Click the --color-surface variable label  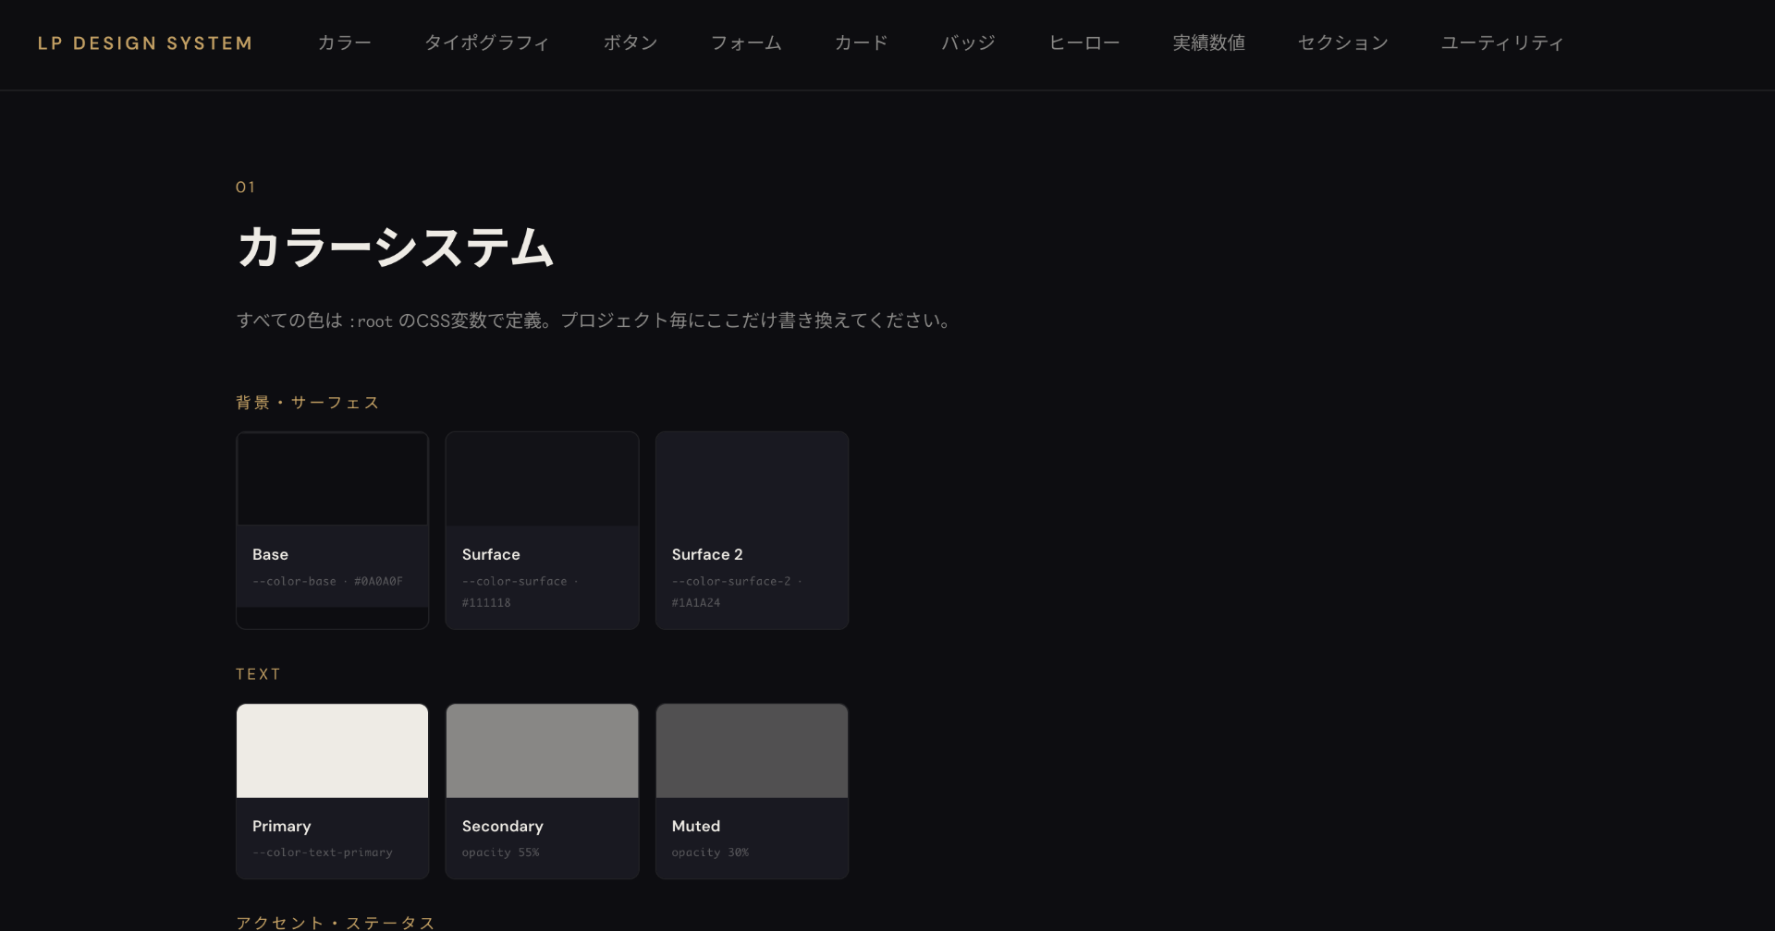pos(515,581)
